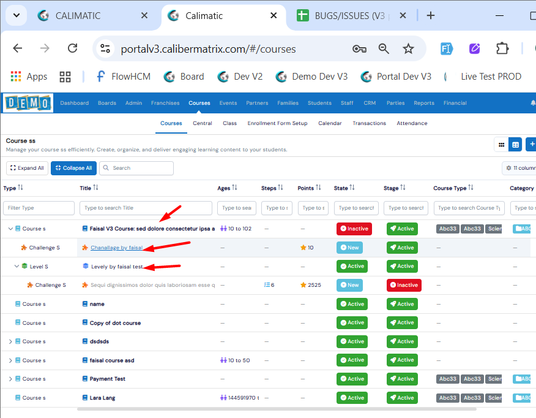Viewport: 536px width, 418px height.
Task: Switch to the BUGS/ISSUES browser tab
Action: click(349, 16)
